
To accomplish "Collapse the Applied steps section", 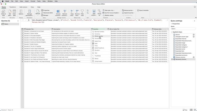I will [172, 32].
